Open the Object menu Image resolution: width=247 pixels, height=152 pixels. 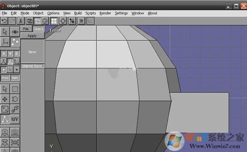[x=38, y=13]
